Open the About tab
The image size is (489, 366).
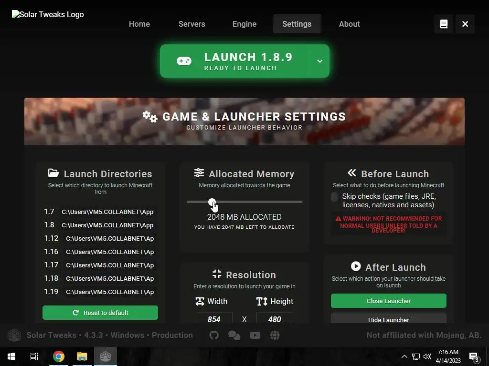[350, 24]
